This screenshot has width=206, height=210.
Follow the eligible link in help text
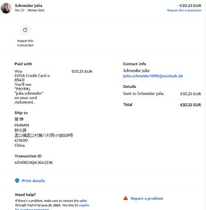point(84,205)
